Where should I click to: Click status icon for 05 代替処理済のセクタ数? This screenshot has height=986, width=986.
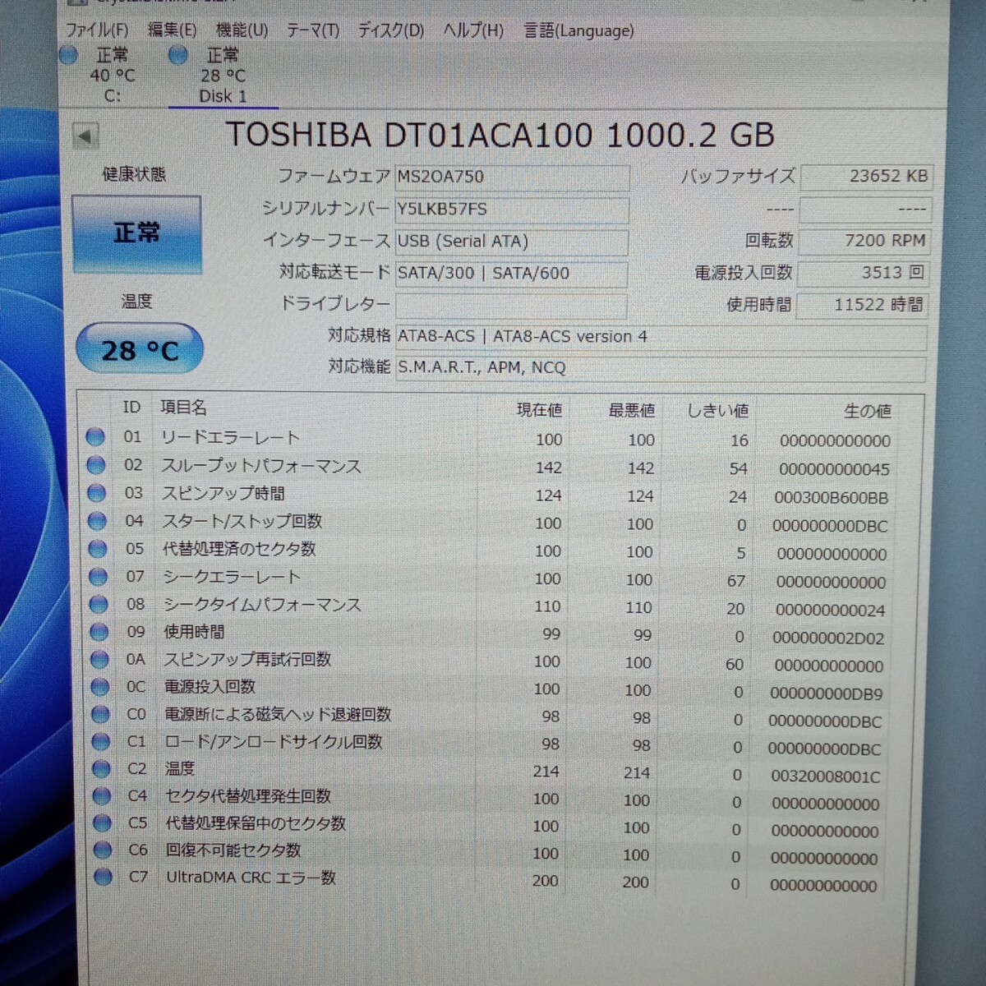[x=98, y=549]
